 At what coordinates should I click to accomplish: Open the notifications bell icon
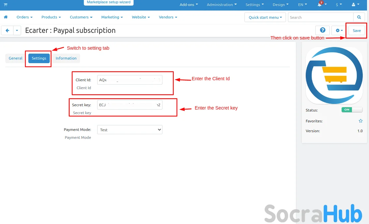pos(320,5)
